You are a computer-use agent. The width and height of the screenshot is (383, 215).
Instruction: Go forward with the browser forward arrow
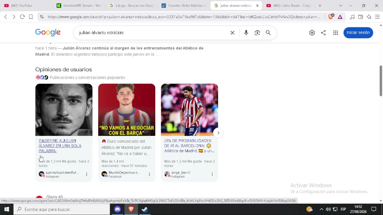tap(14, 17)
